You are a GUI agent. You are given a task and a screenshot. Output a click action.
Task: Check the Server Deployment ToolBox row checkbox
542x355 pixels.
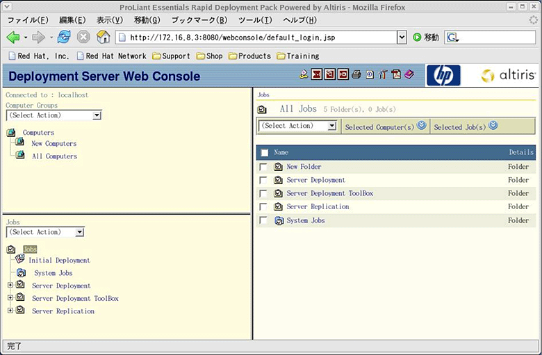coord(263,194)
